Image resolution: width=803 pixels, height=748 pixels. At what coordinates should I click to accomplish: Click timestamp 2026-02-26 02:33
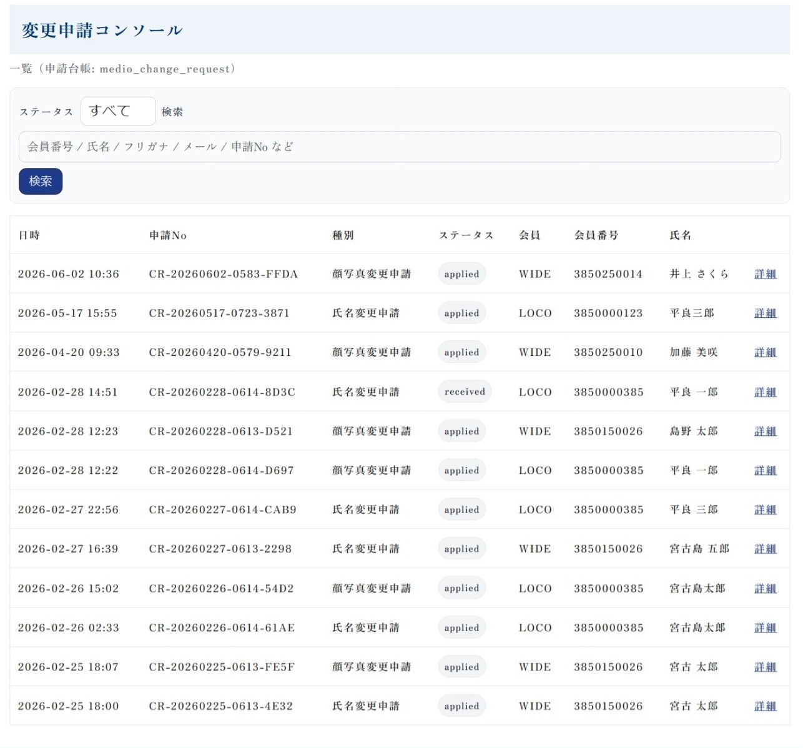coord(69,628)
